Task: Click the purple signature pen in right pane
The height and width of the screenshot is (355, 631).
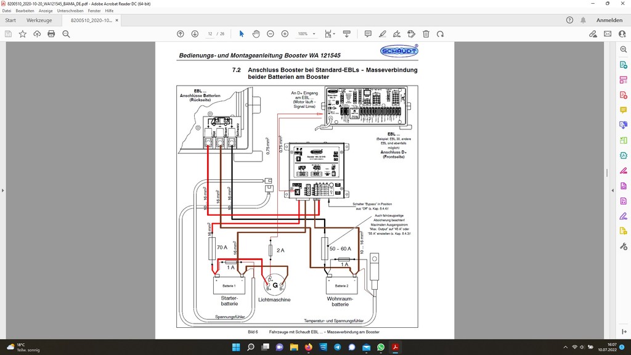Action: coord(624,216)
